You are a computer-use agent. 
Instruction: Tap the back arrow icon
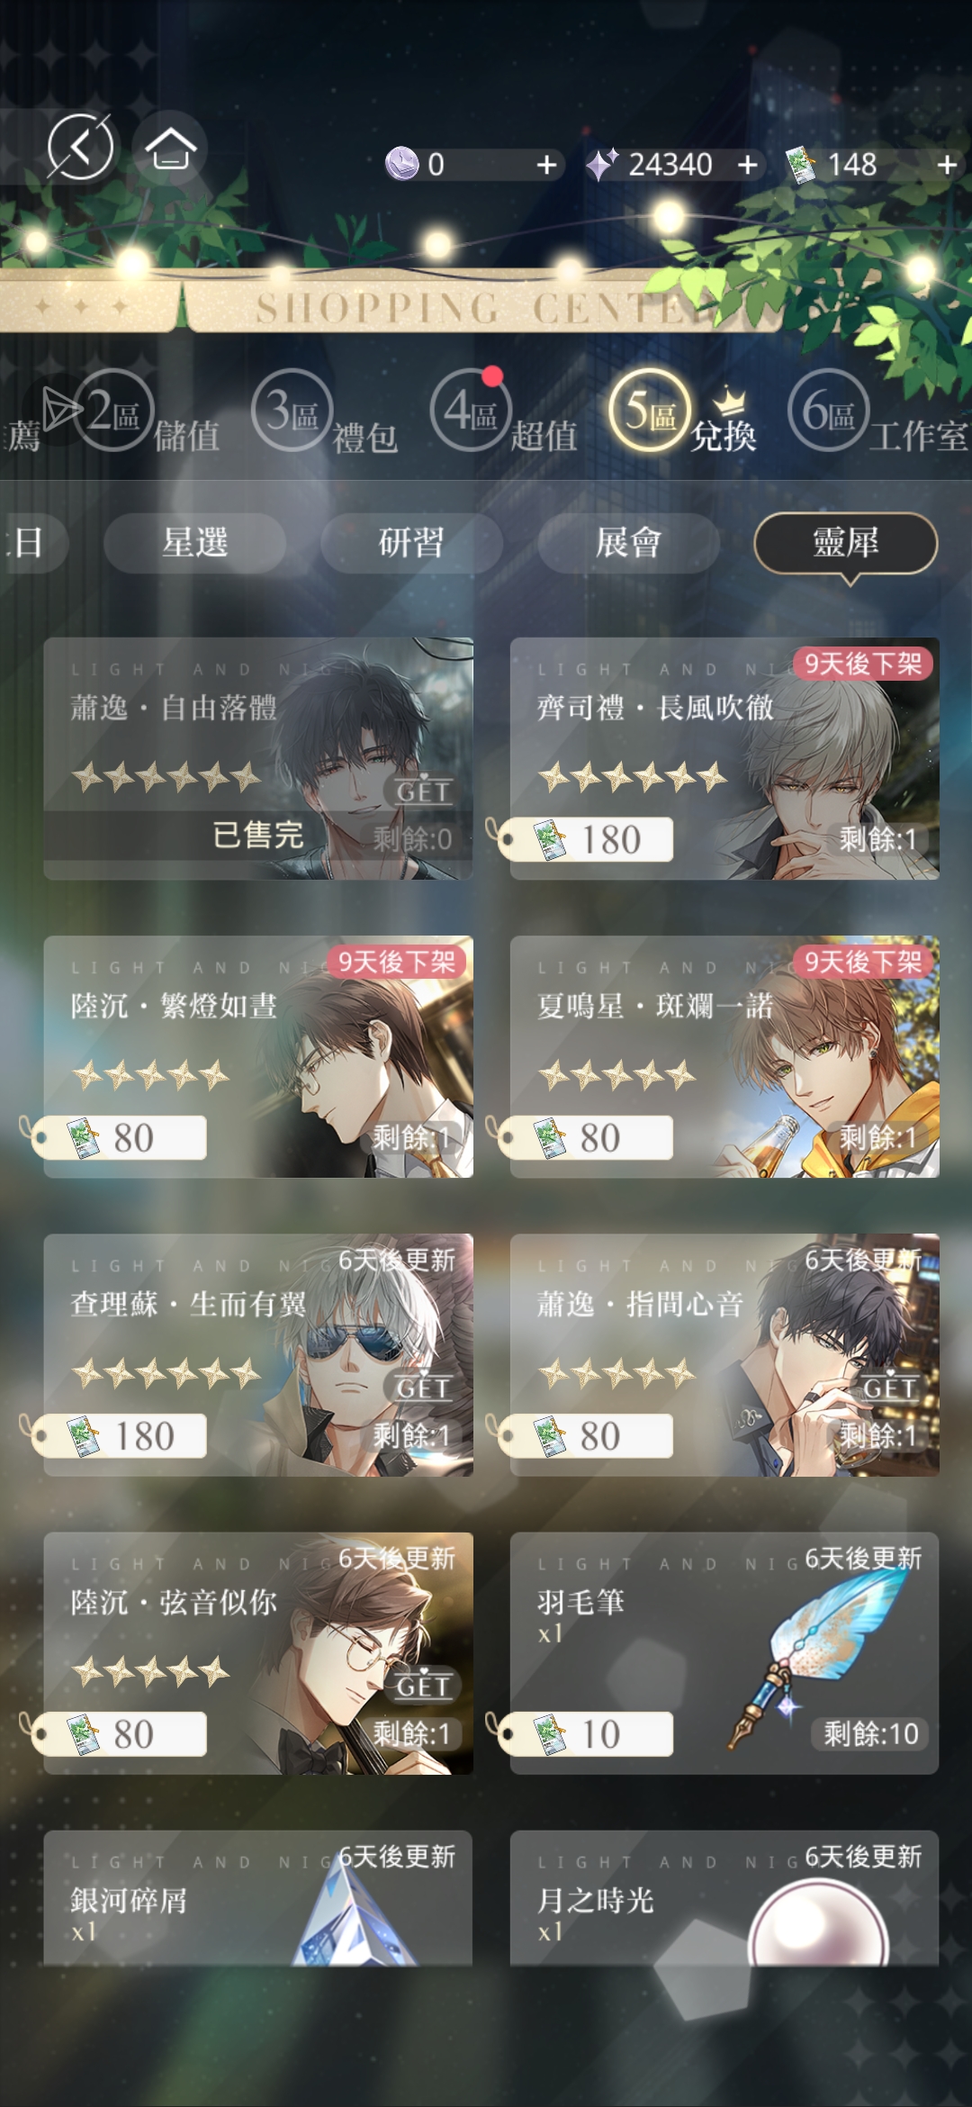click(x=80, y=147)
